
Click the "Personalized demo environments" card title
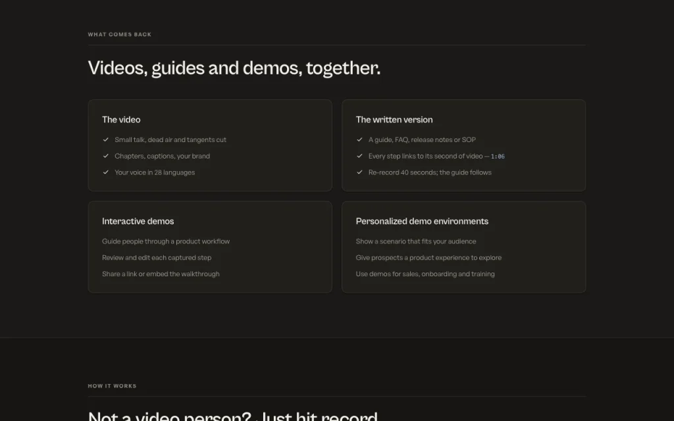pos(422,221)
